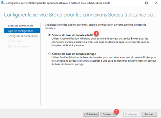Click the Précédent button

91,114
